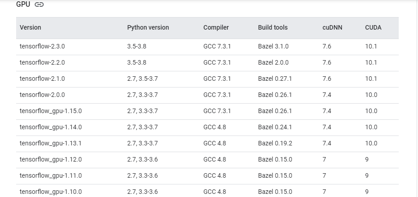
Task: Click the Version column header
Action: (x=30, y=27)
